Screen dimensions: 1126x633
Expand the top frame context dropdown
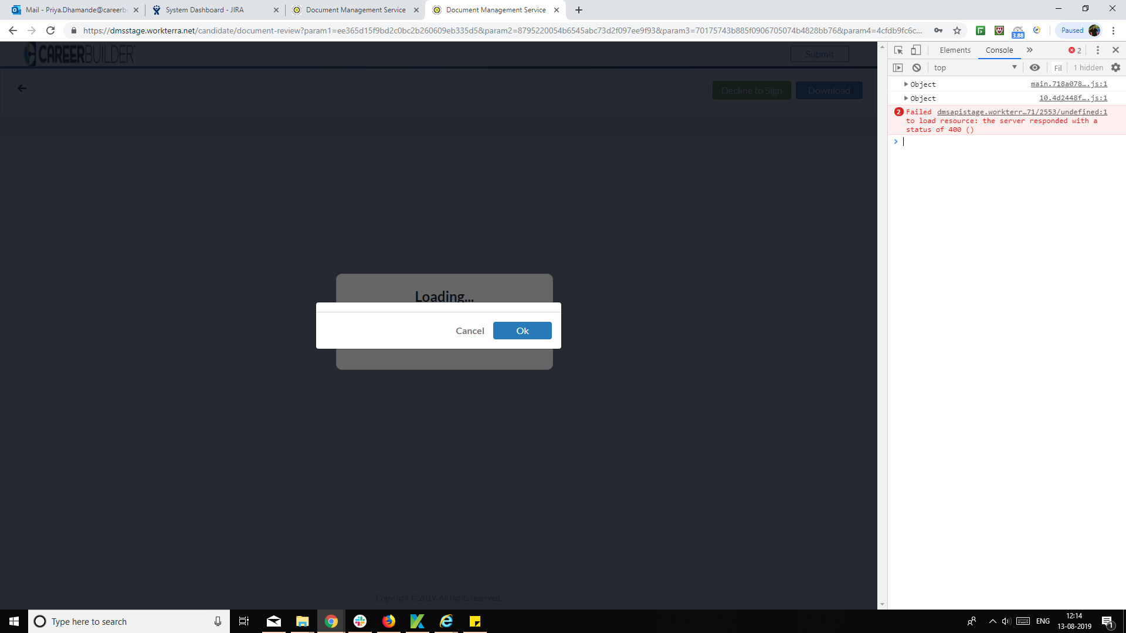pos(975,67)
